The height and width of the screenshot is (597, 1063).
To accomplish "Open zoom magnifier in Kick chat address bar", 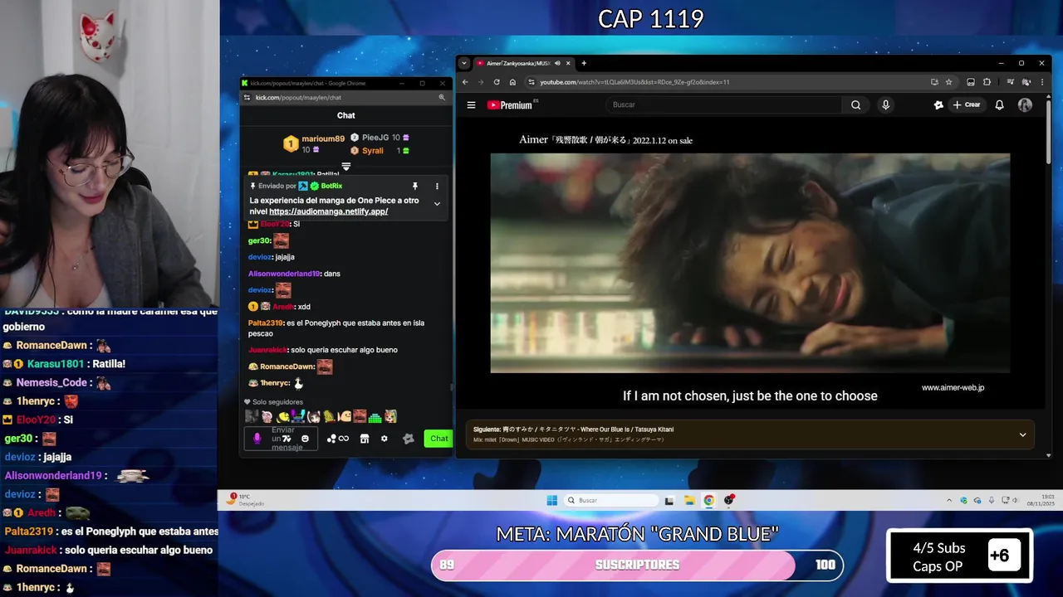I will tap(442, 98).
